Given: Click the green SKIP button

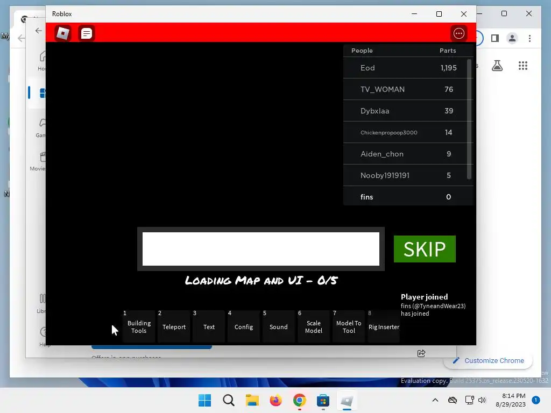Looking at the screenshot, I should (x=425, y=249).
